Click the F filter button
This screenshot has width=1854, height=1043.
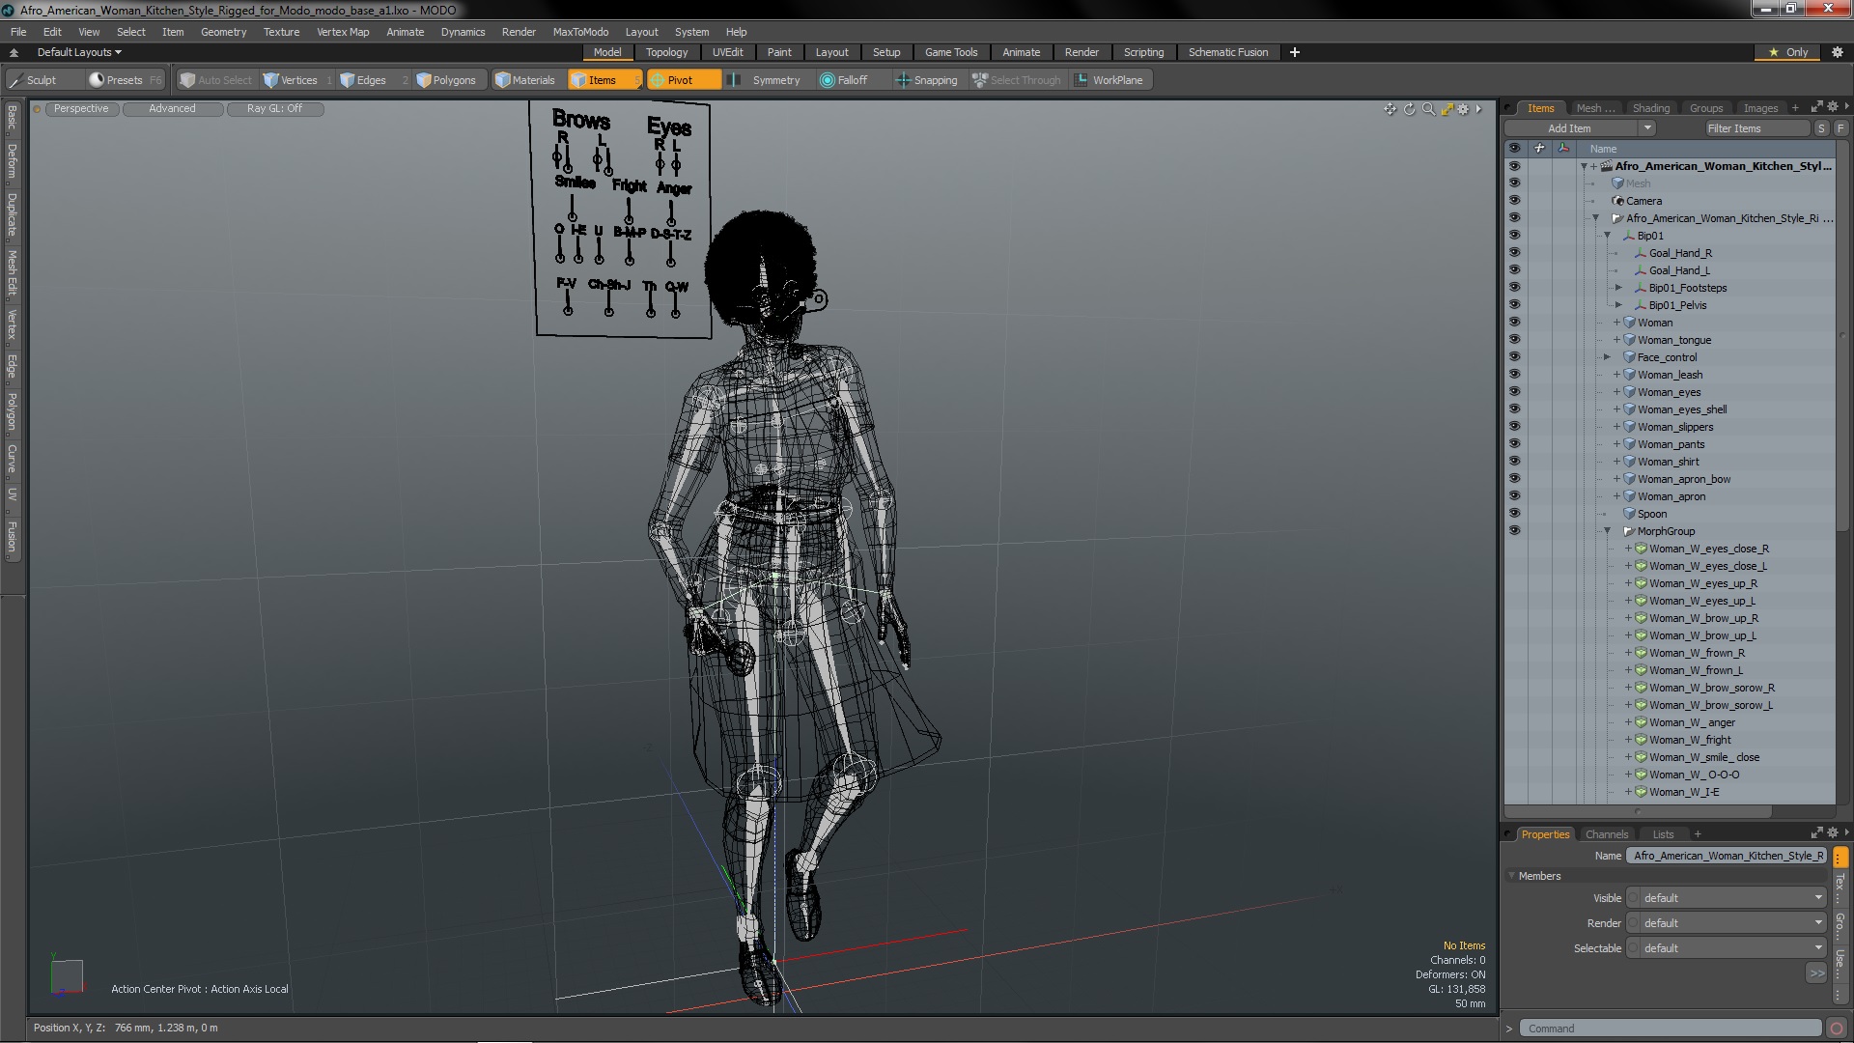point(1840,128)
